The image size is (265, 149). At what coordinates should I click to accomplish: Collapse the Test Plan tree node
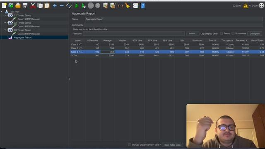(2, 12)
